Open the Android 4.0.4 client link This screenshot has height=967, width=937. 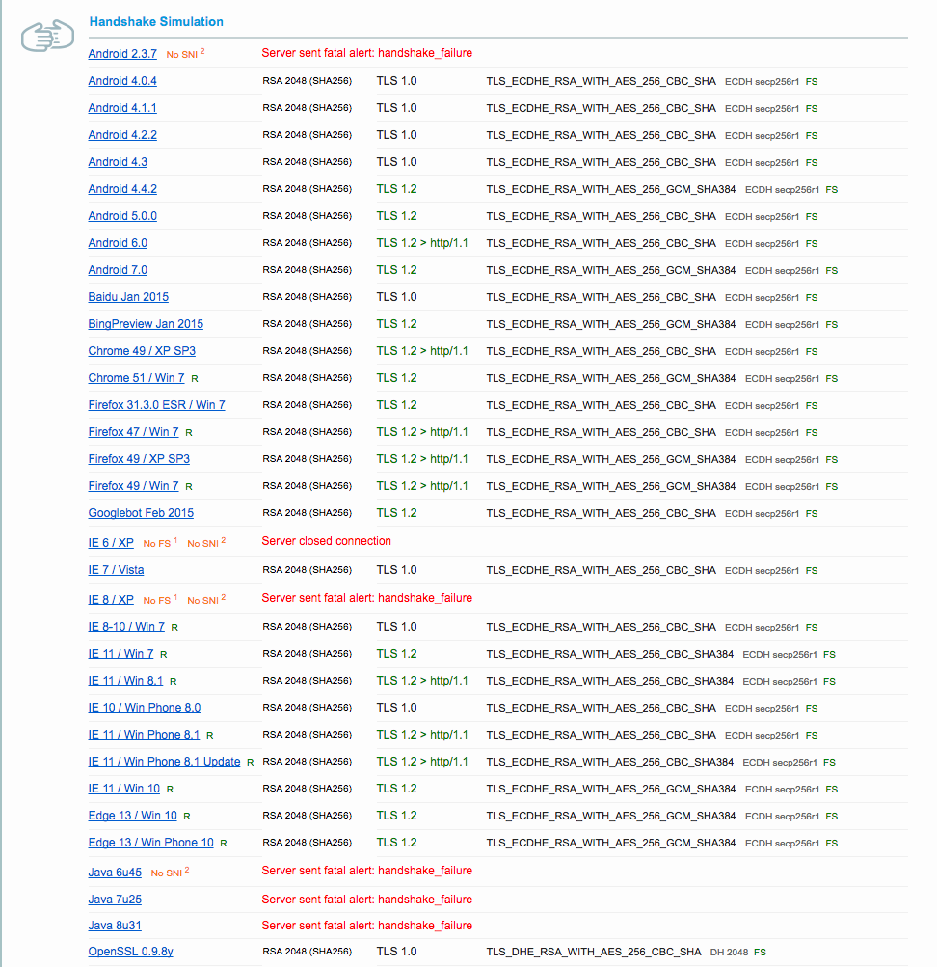(122, 81)
